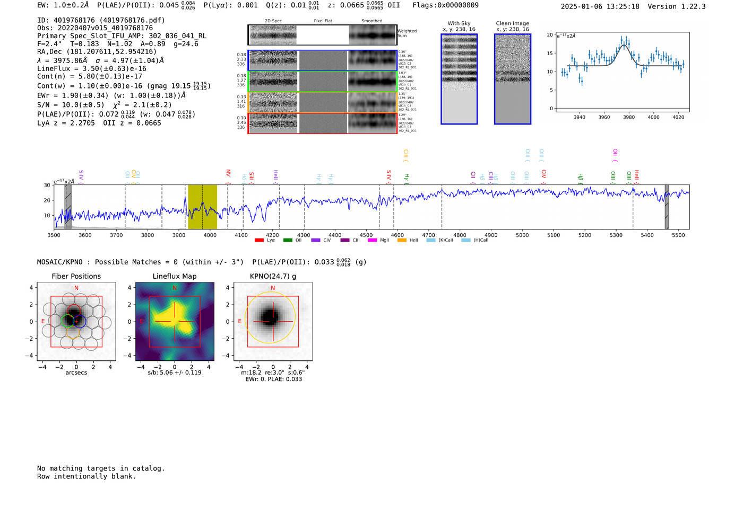Select the orange-bordered fiber cutout row

click(322, 102)
